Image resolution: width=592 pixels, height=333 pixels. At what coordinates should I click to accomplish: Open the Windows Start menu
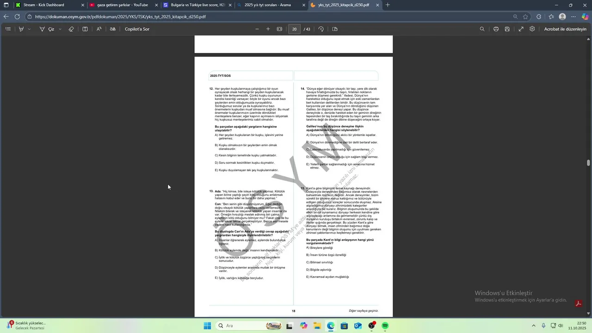(x=207, y=326)
